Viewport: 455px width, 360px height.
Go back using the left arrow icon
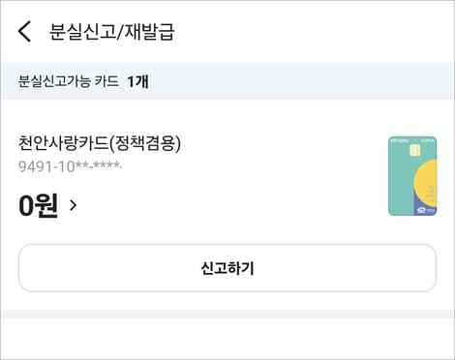(24, 31)
